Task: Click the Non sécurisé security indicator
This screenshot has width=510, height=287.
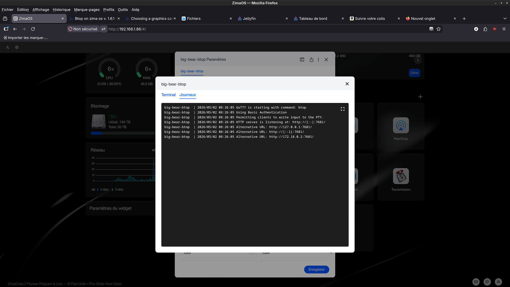Action: tap(83, 29)
